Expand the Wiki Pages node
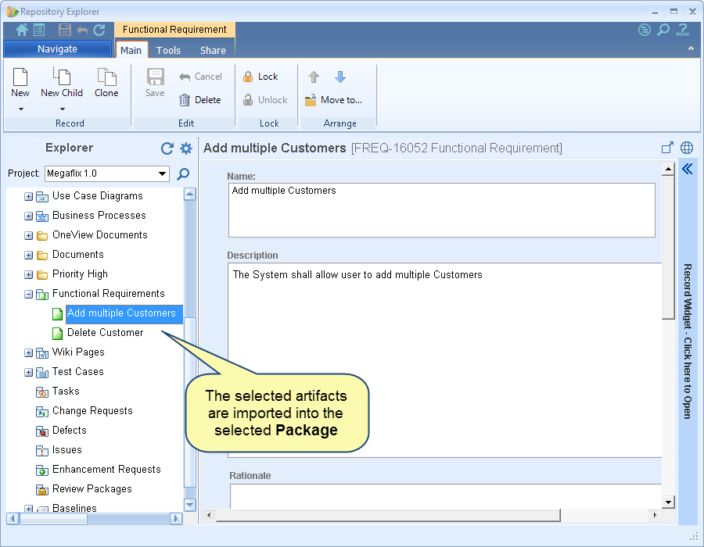The image size is (704, 547). (x=28, y=353)
